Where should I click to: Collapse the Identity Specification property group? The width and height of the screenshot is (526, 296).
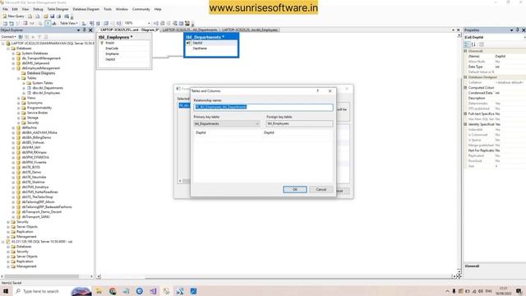pos(465,124)
